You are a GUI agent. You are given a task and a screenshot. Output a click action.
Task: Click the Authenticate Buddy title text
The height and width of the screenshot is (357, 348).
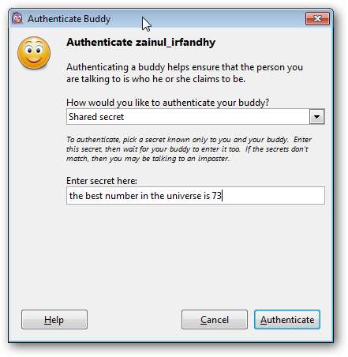tap(69, 19)
